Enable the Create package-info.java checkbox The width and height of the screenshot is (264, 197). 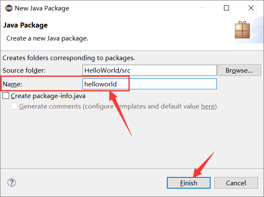6,96
